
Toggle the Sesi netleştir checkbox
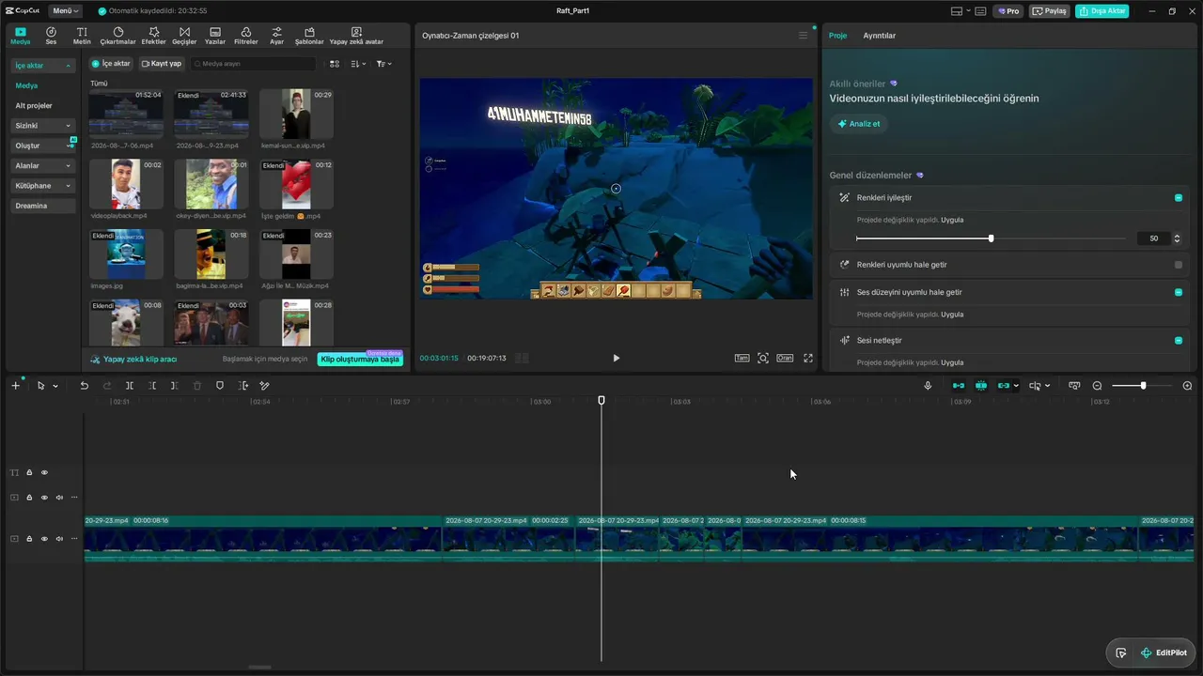pyautogui.click(x=1179, y=341)
